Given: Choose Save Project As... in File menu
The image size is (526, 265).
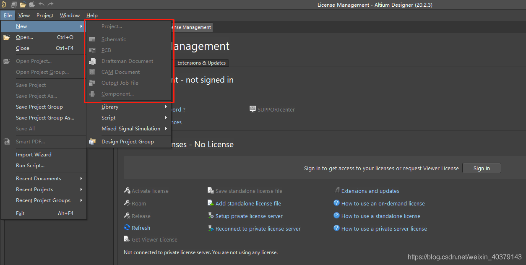Looking at the screenshot, I should 44,96.
